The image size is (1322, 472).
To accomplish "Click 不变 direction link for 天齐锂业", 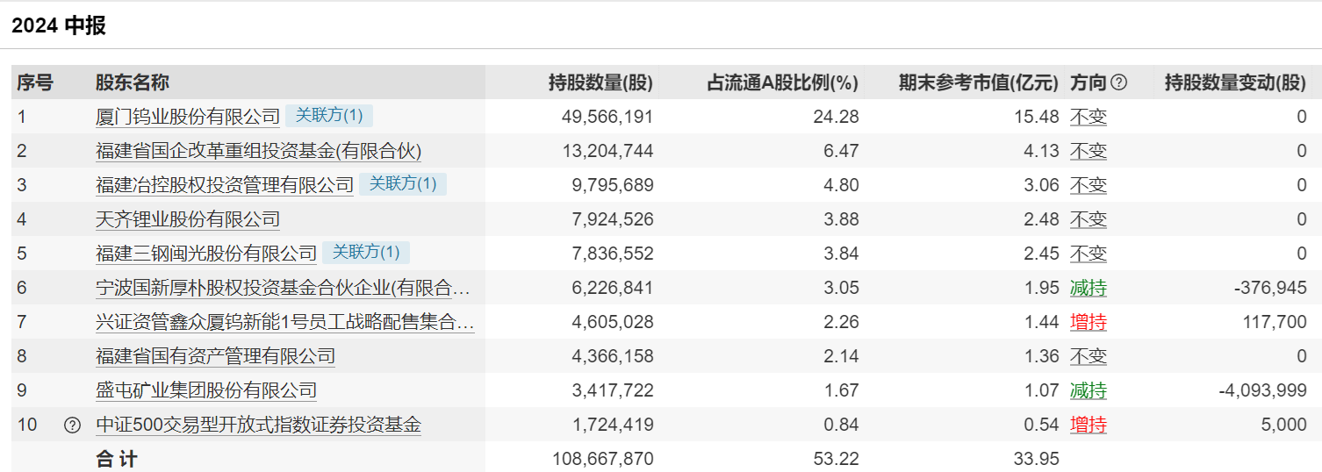I will [x=1088, y=219].
